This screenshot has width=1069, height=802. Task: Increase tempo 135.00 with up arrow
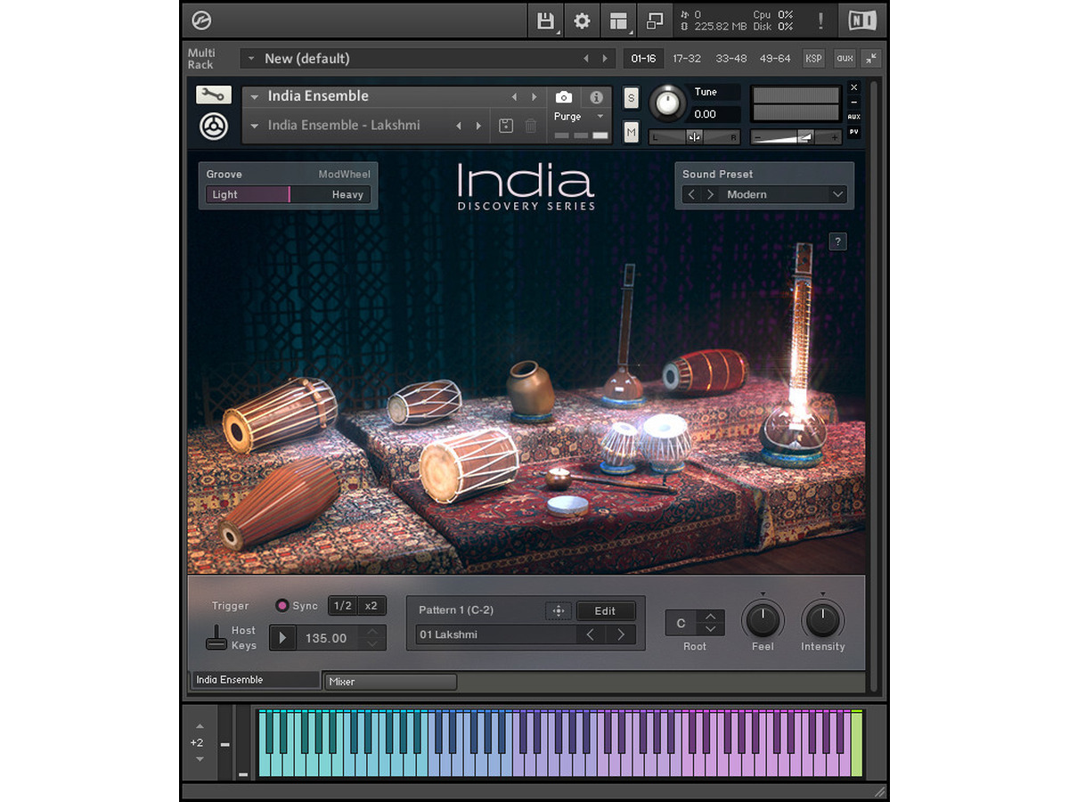372,632
